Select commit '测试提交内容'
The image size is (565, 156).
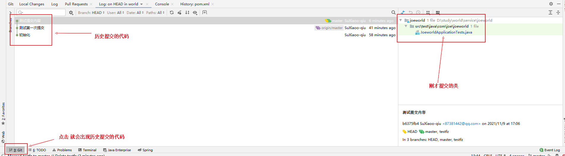[x=206, y=20]
